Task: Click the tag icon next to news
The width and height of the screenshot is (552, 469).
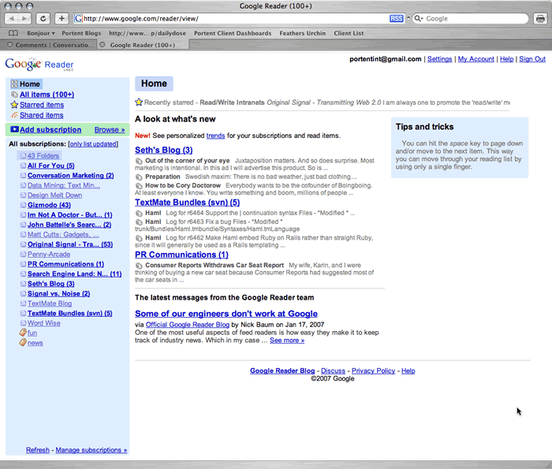Action: point(23,342)
